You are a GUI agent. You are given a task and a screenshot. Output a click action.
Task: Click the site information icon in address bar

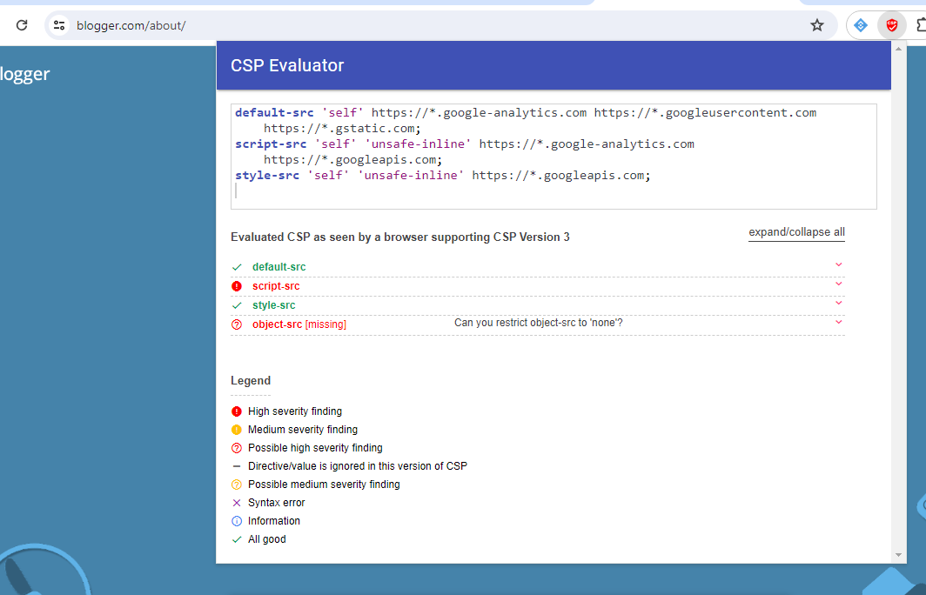point(58,25)
